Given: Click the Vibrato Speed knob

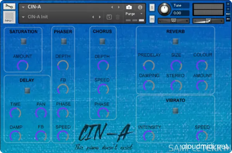Looking at the screenshot, I should (x=202, y=136).
